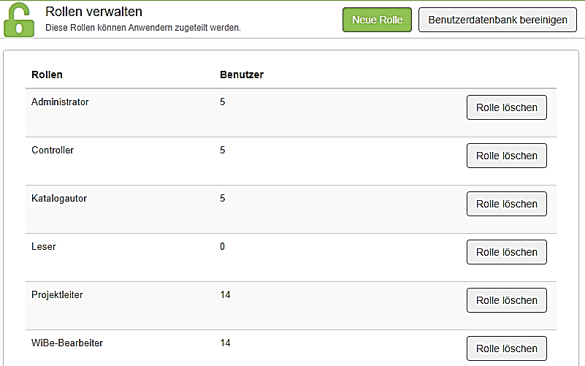Open the Katalogautor role entry

coord(59,199)
